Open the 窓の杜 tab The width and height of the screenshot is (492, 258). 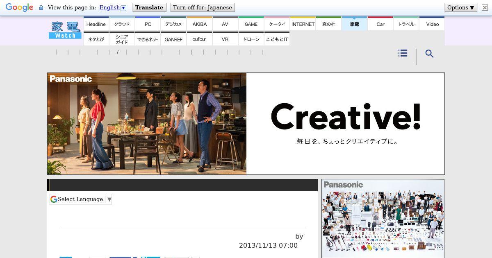click(328, 24)
